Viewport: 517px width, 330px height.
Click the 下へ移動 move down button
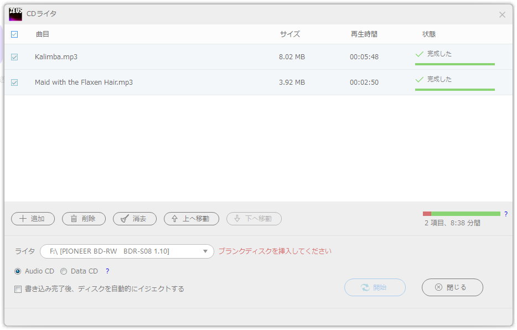(x=254, y=219)
